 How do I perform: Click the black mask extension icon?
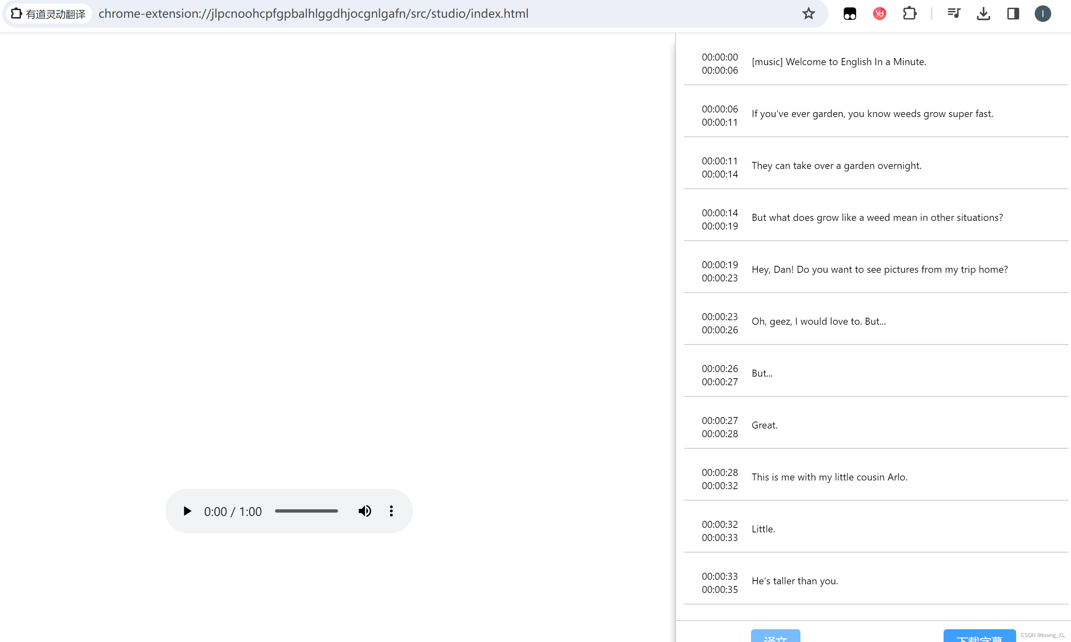(850, 14)
